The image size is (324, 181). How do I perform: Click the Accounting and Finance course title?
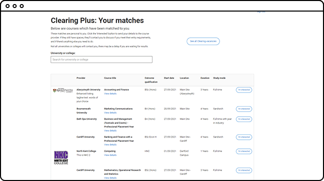[117, 90]
